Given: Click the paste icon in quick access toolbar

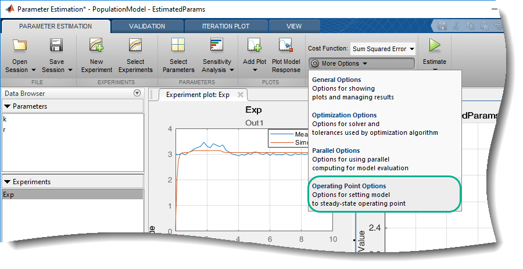Looking at the screenshot, I should click(x=485, y=26).
